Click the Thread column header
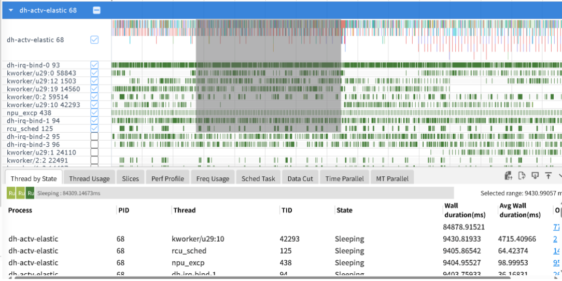This screenshot has height=281, width=562. click(x=184, y=210)
